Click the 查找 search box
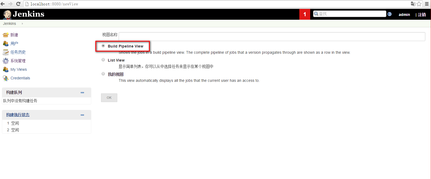Viewport: 431px width, 179px height. pyautogui.click(x=350, y=14)
